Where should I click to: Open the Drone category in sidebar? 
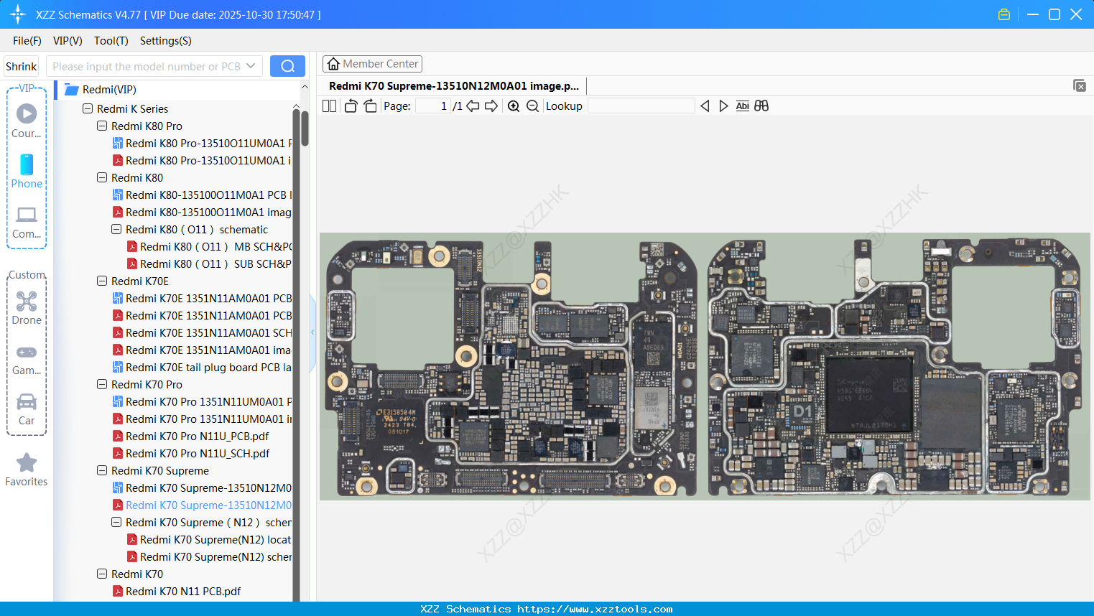click(27, 307)
